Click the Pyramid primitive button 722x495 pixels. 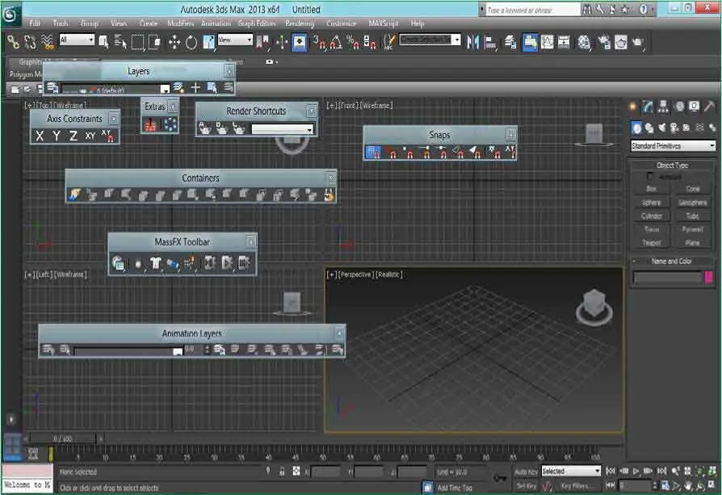693,229
